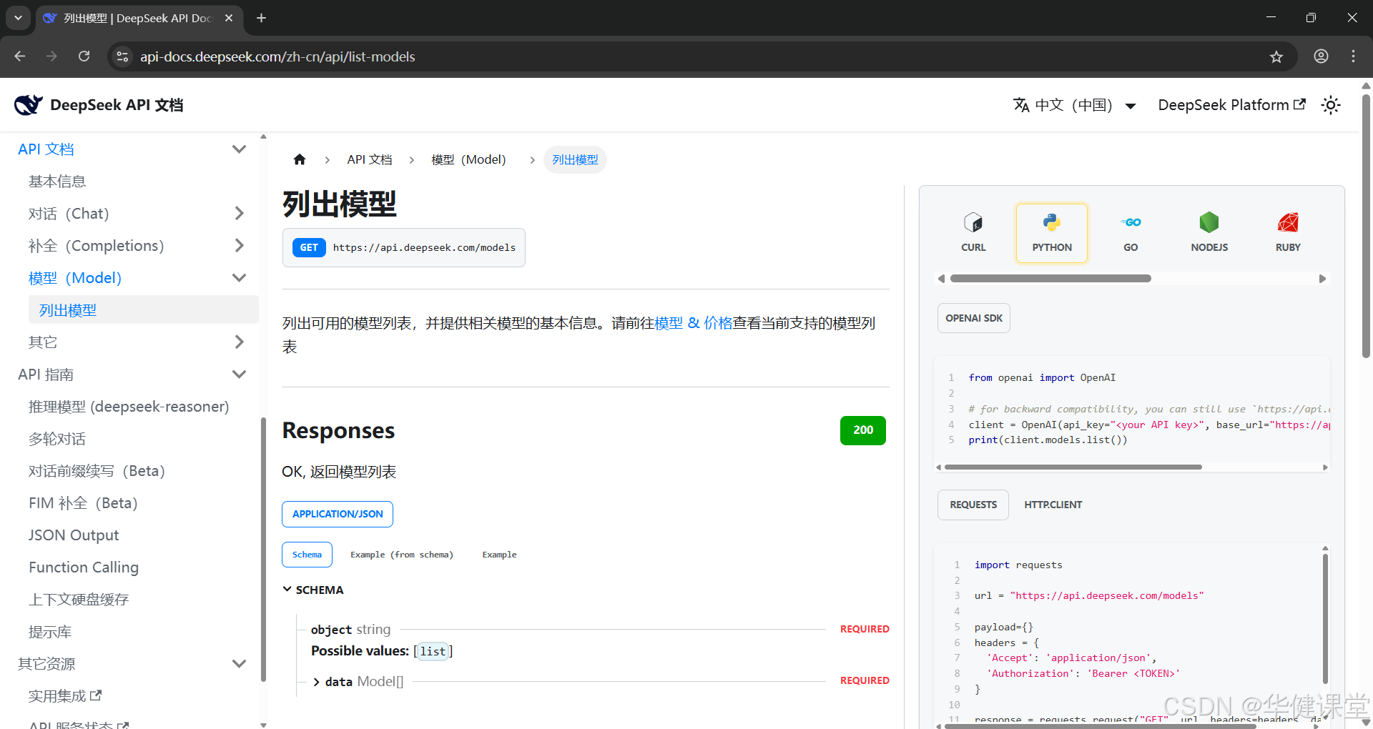This screenshot has width=1373, height=729.
Task: Open 列出模型 sidebar page
Action: (143, 309)
